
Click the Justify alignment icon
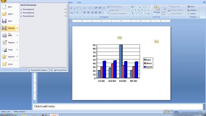tap(96, 13)
